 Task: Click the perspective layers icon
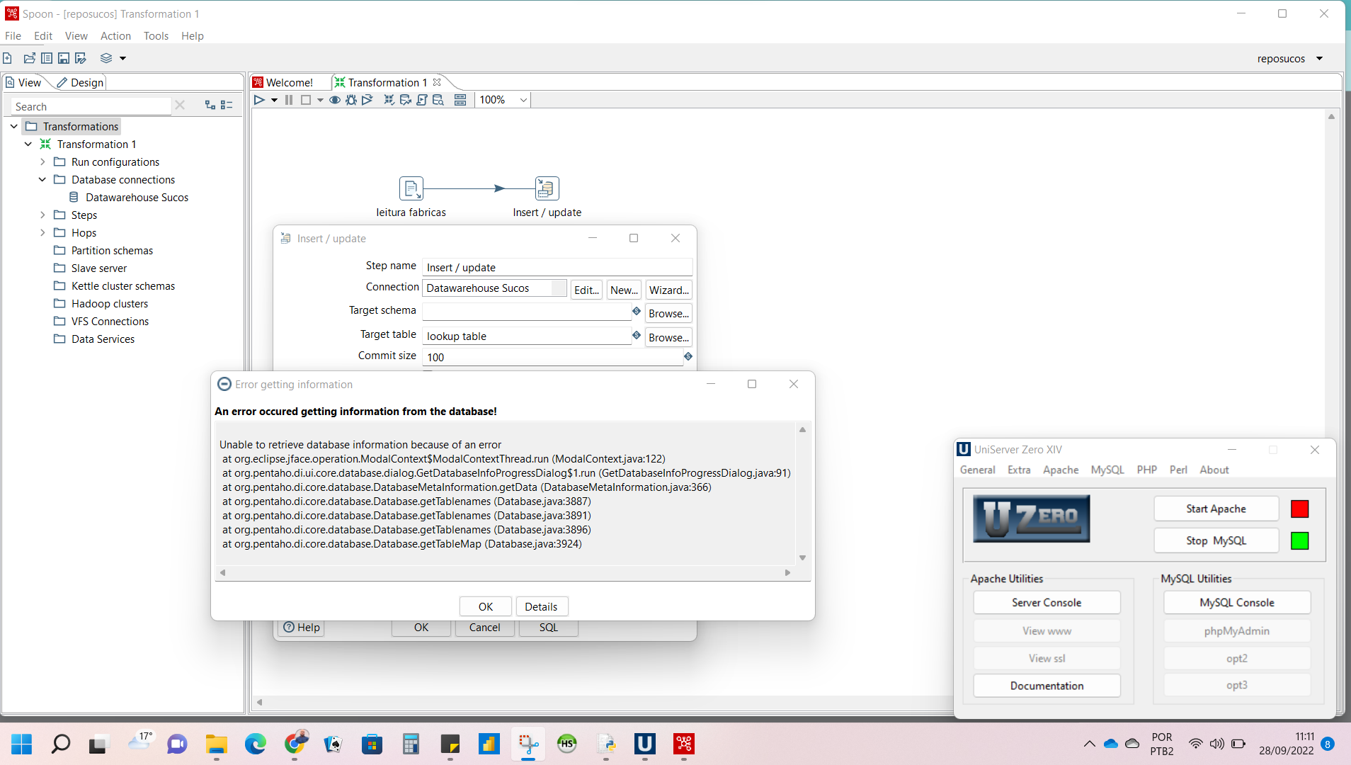[x=106, y=58]
